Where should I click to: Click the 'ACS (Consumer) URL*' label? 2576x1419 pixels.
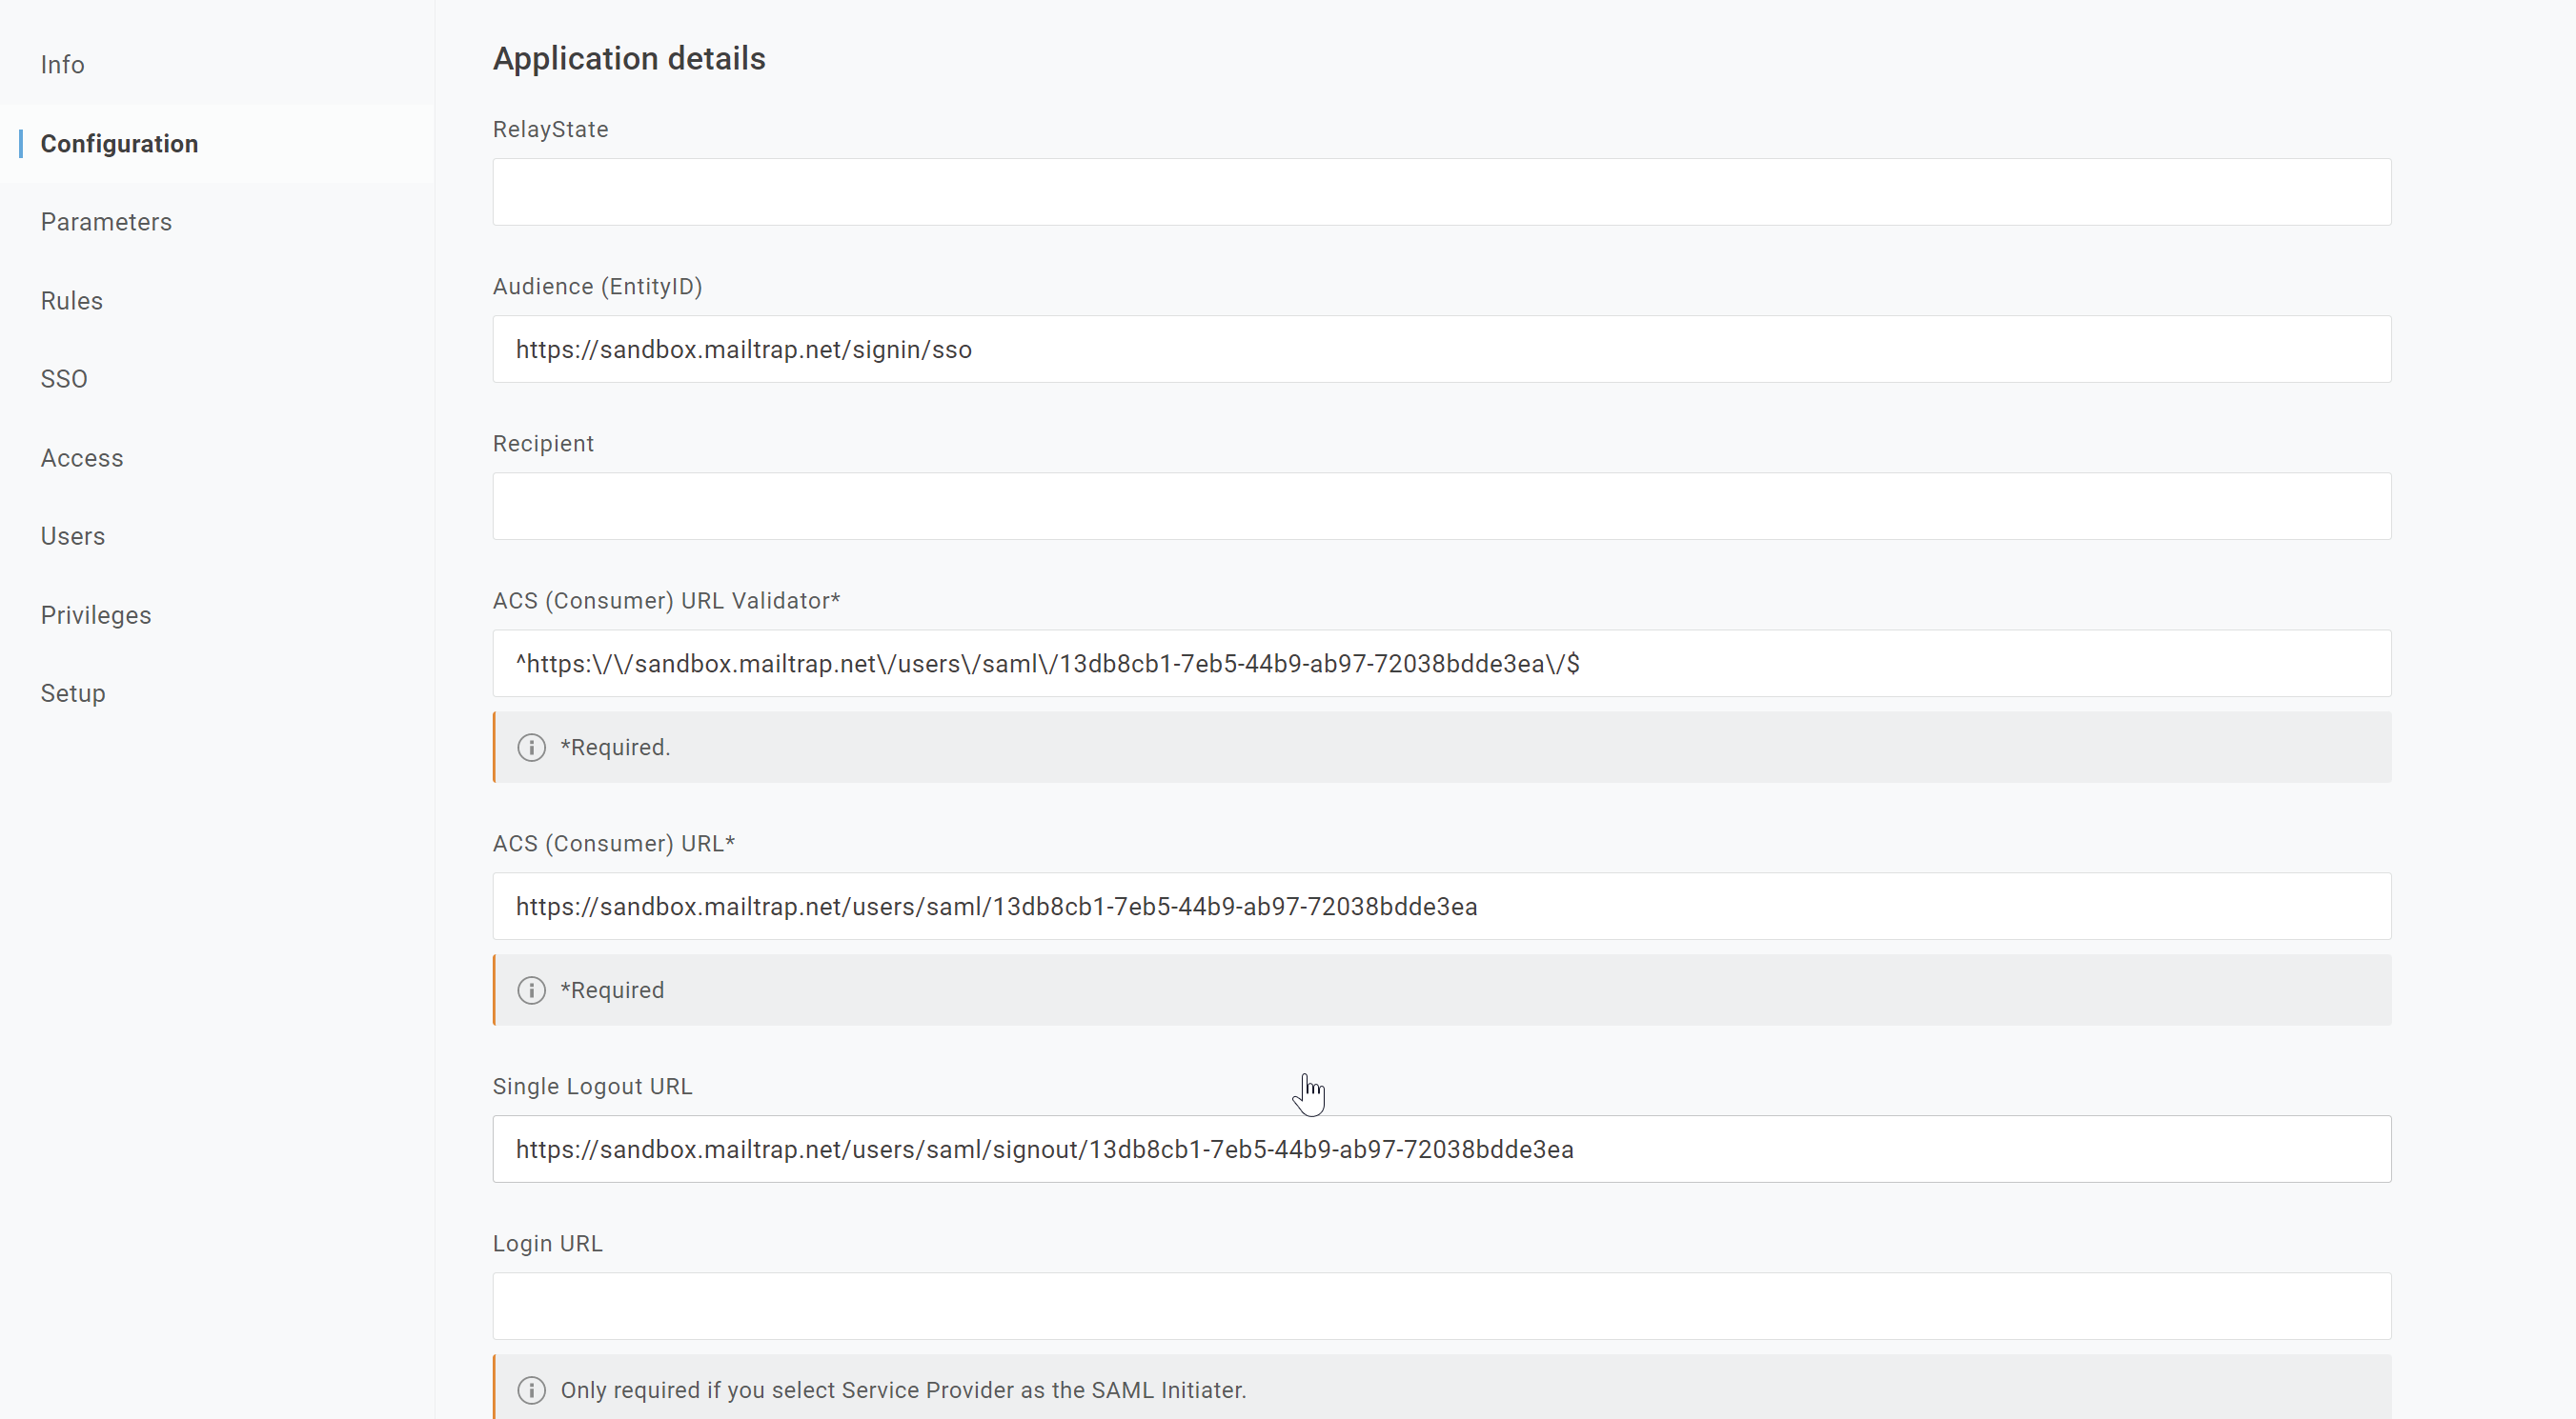tap(613, 844)
